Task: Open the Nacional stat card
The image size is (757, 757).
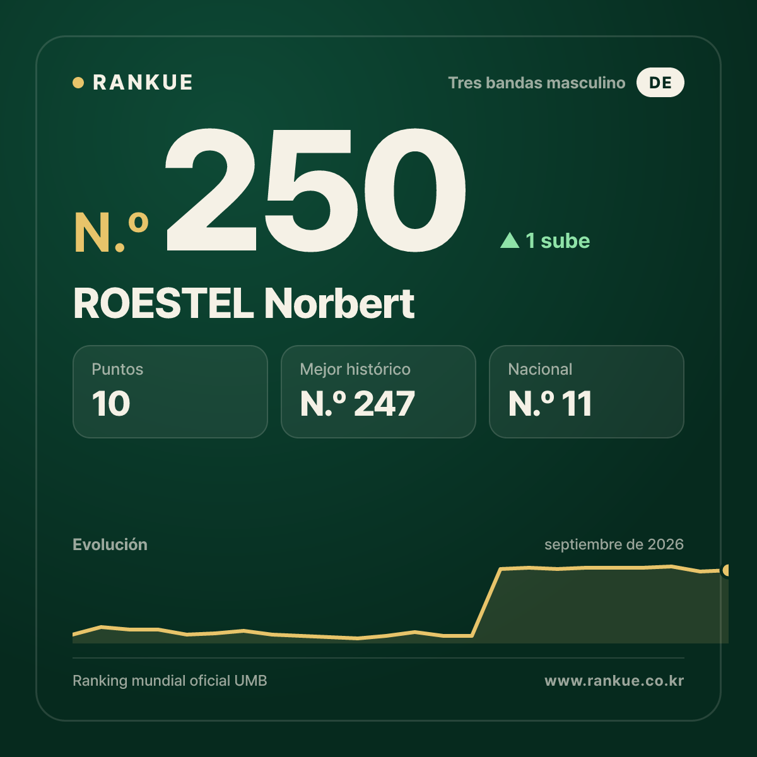Action: pyautogui.click(x=587, y=392)
